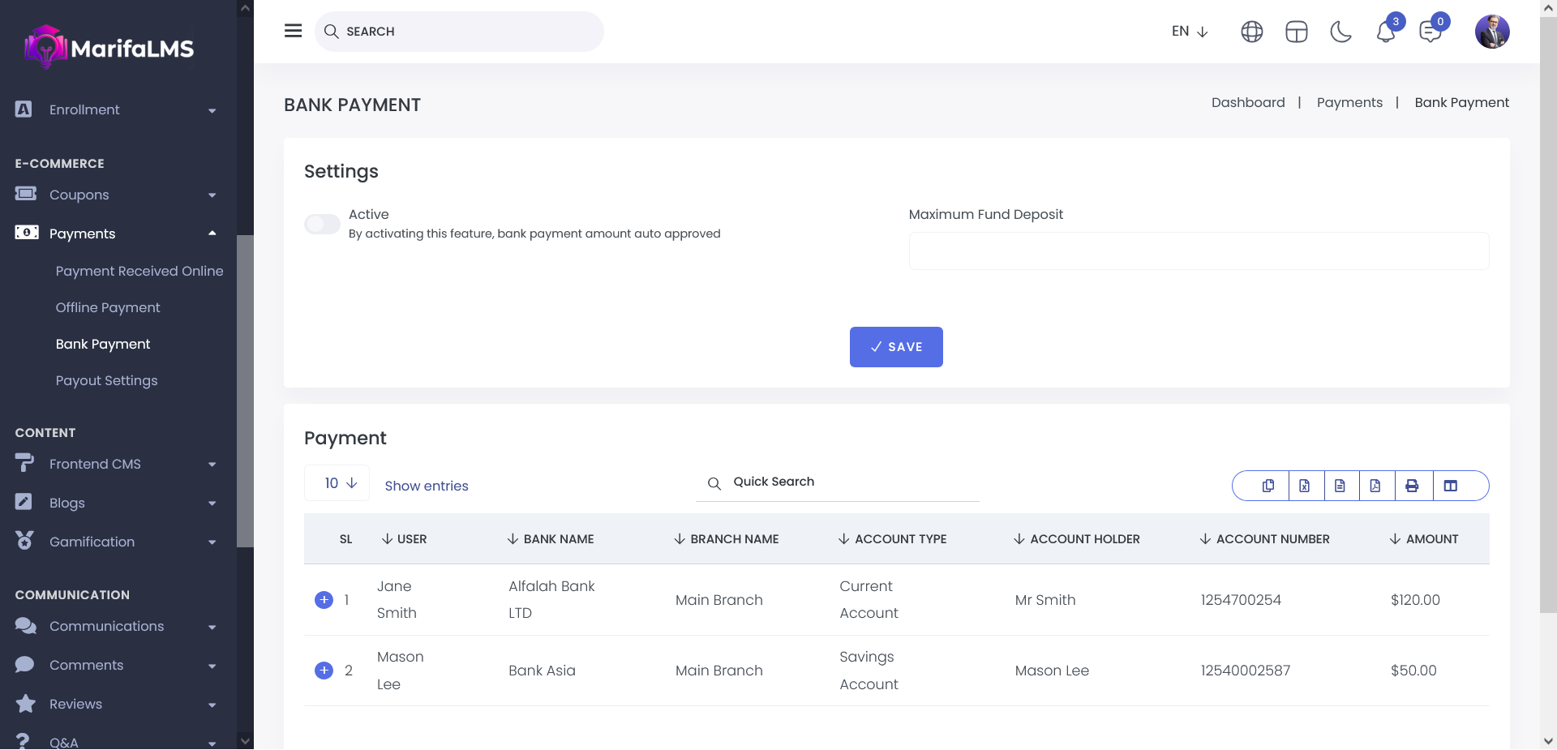This screenshot has width=1557, height=750.
Task: Toggle the Active auto-approve switch
Action: tap(322, 224)
